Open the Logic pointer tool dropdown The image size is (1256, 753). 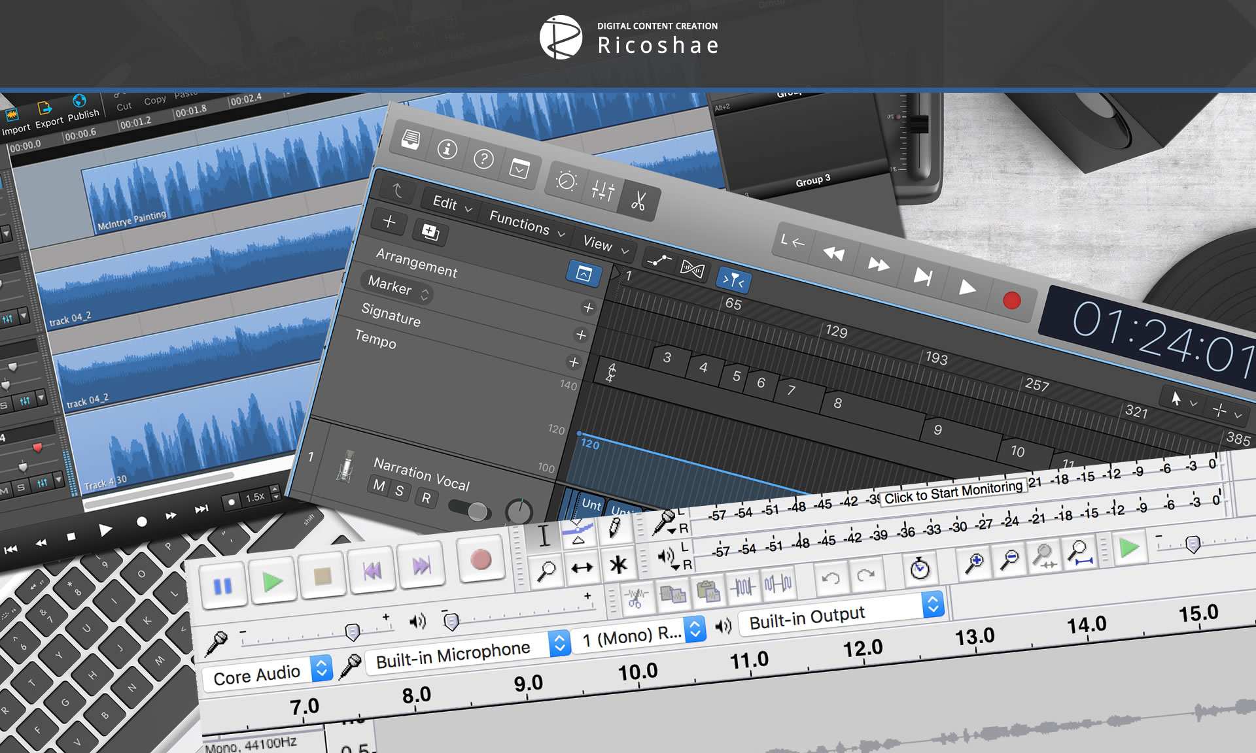click(x=1184, y=400)
